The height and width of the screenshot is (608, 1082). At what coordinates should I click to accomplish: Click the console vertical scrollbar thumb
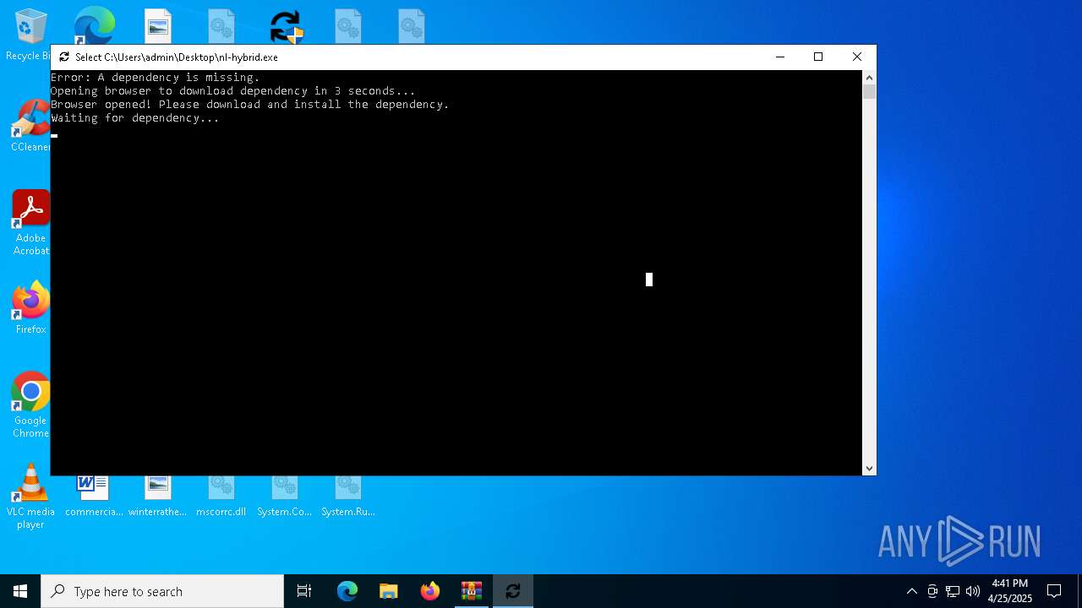[869, 92]
